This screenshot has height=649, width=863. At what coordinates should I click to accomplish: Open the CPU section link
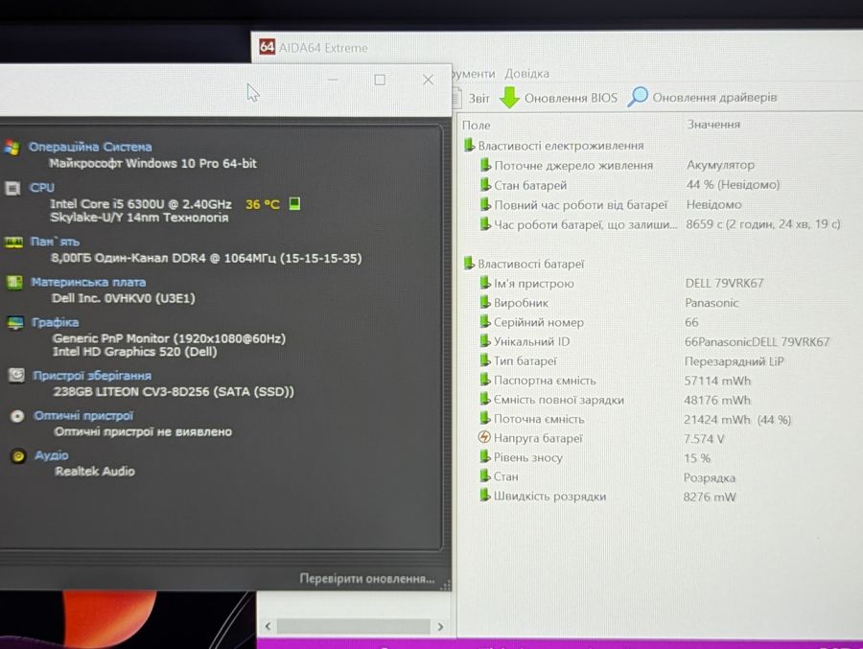coord(42,188)
